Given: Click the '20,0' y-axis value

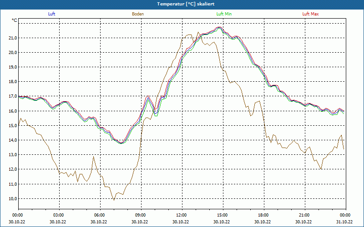Looking at the screenshot, I should 13,53.
